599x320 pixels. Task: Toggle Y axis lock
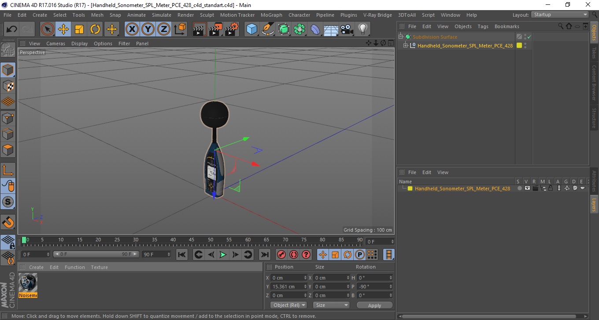coord(148,29)
